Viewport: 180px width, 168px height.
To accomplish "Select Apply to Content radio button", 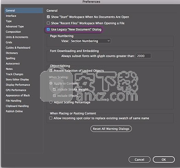I will coord(51,83).
